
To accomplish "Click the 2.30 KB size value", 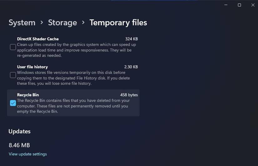I will pyautogui.click(x=131, y=67).
